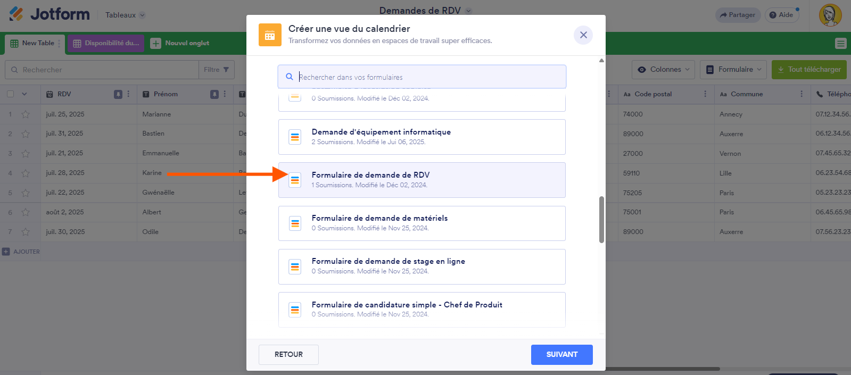Click the search icon in the forms search field
The image size is (851, 375).
(x=290, y=77)
